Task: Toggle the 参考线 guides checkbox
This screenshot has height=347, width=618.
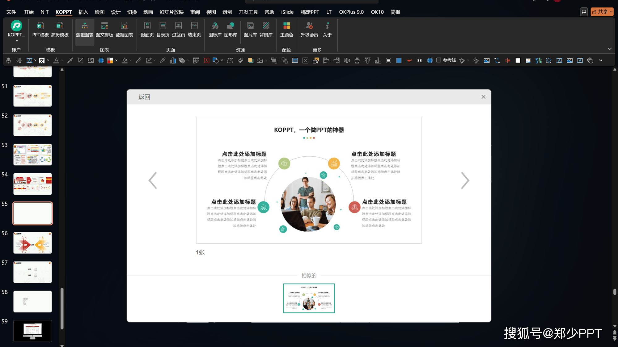Action: coord(438,60)
